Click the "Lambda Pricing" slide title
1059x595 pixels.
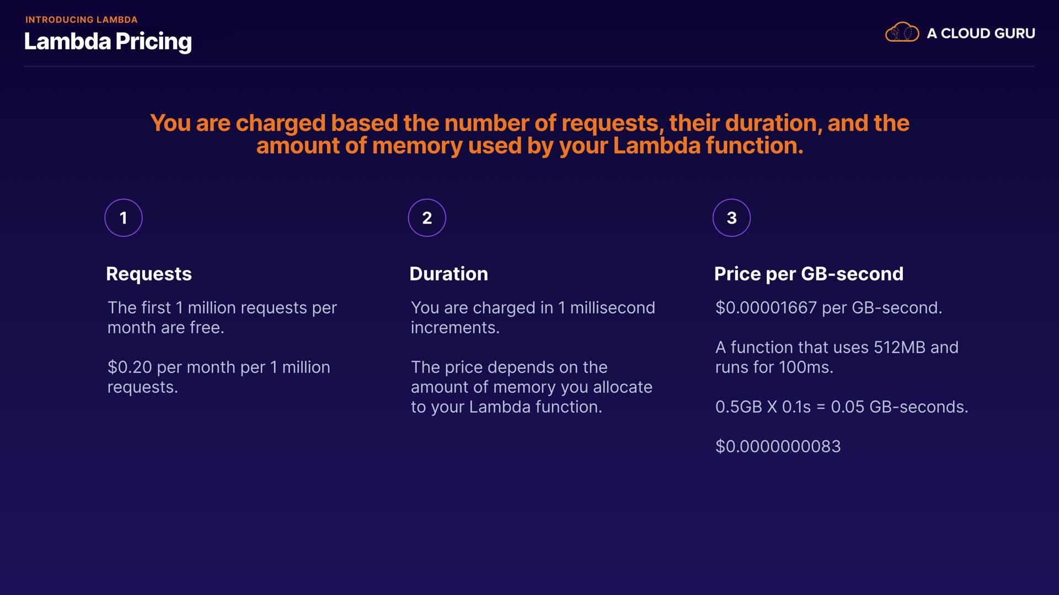tap(108, 41)
